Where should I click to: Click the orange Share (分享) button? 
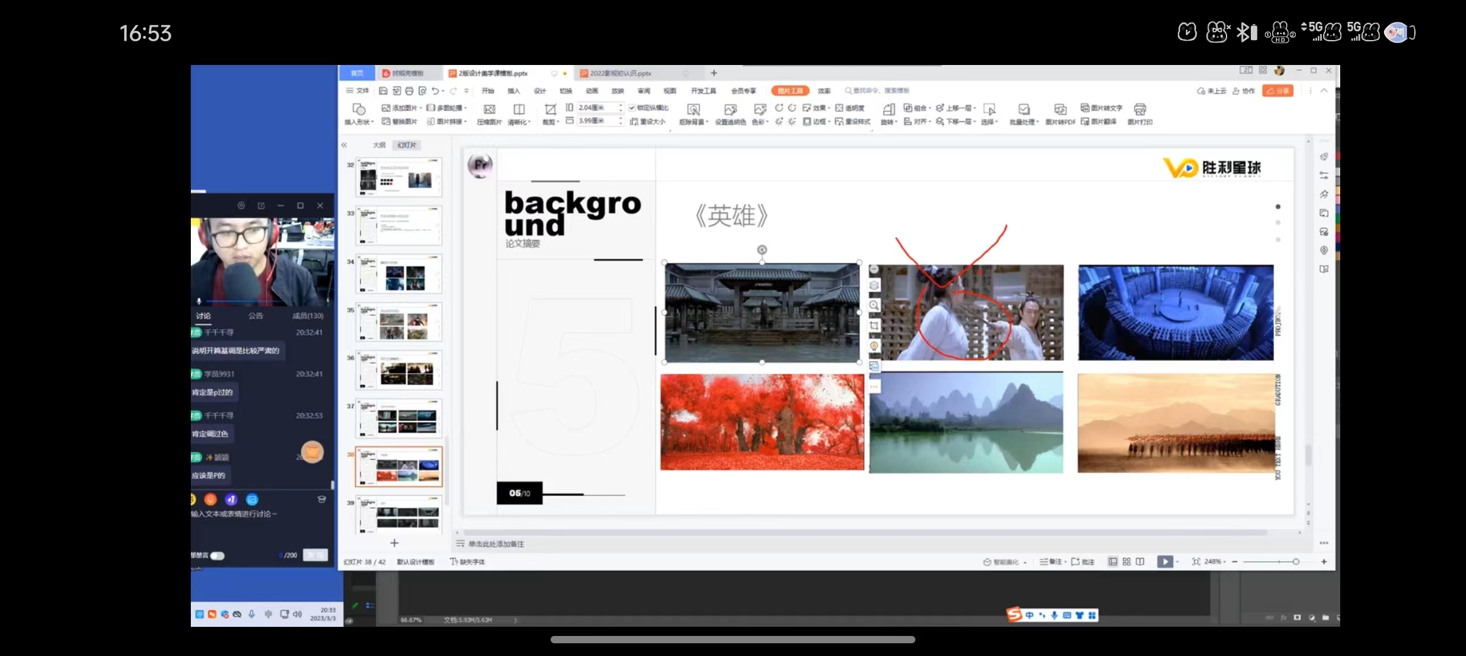click(1278, 91)
